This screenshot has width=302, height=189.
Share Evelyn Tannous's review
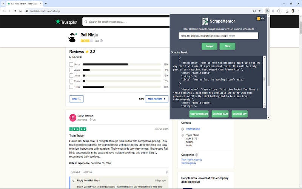[88, 172]
